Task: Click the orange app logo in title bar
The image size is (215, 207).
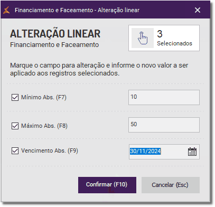Action: tap(6, 10)
